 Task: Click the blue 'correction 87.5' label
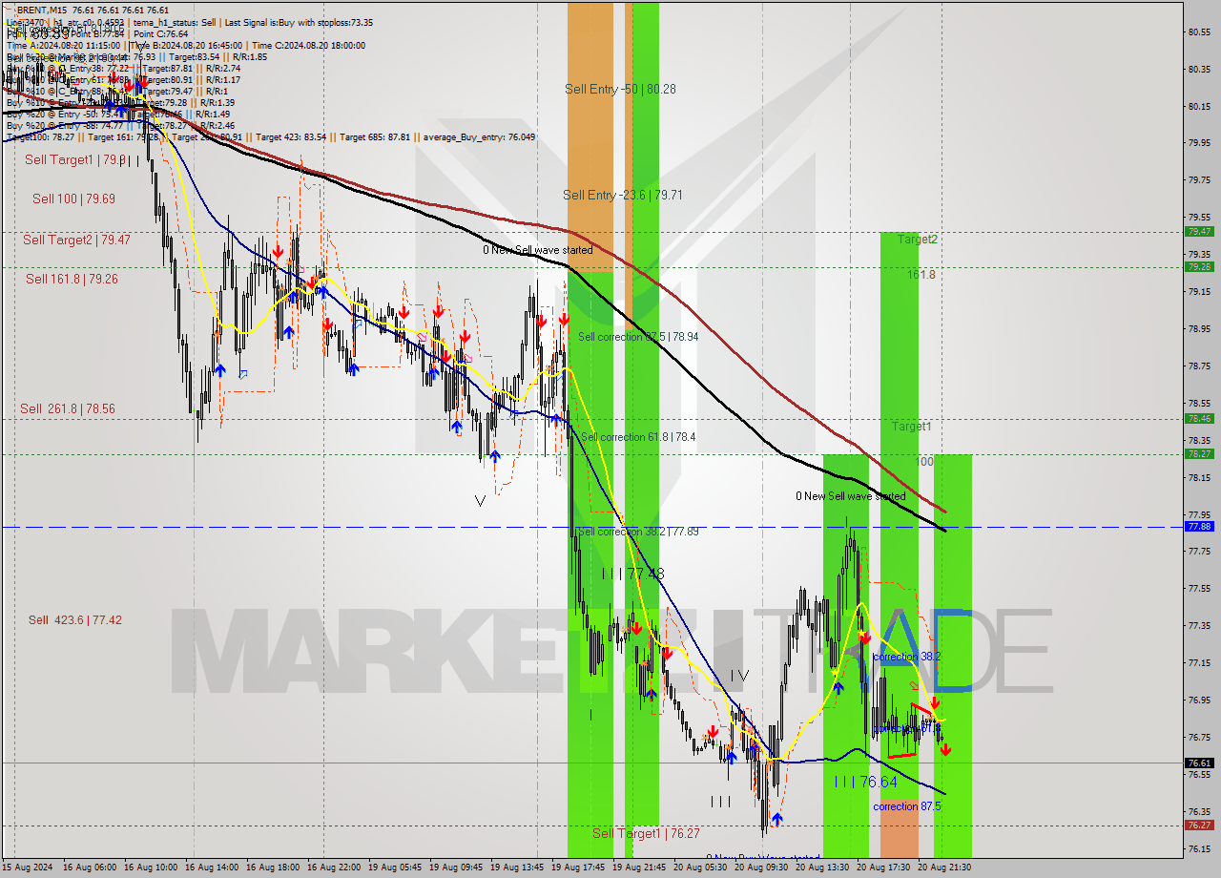point(906,806)
